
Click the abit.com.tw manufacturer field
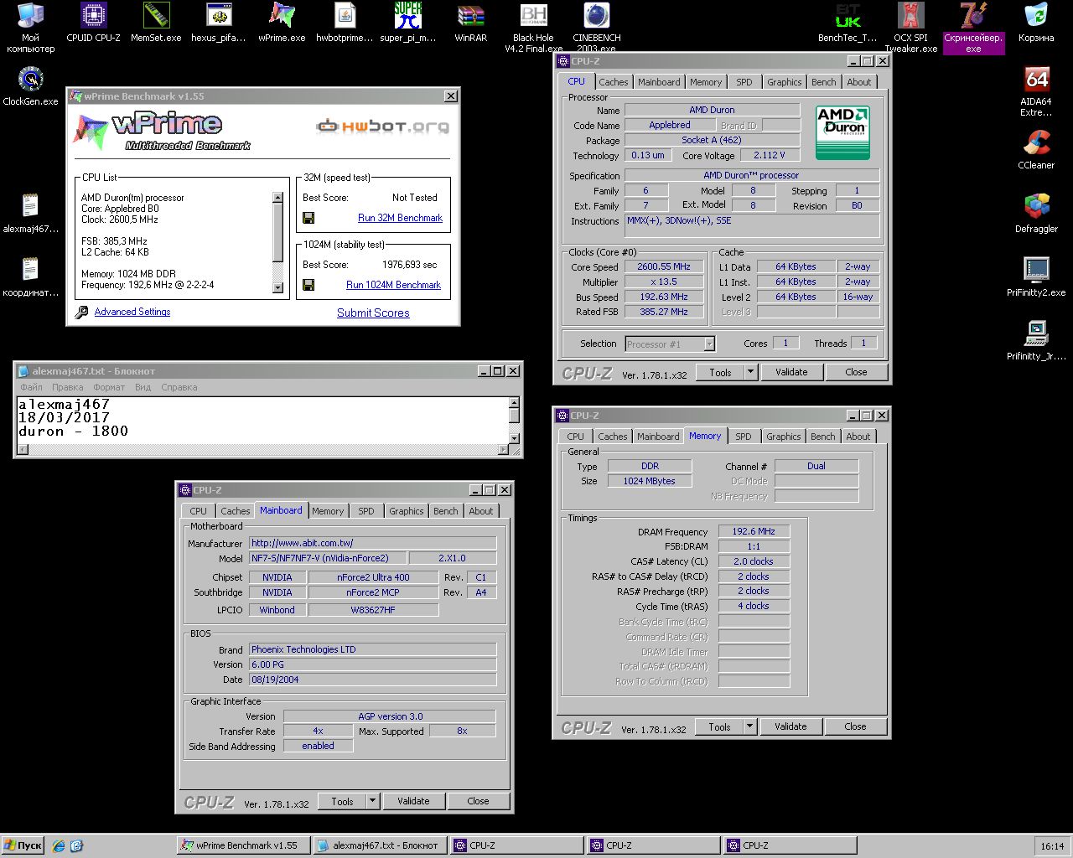tap(372, 543)
